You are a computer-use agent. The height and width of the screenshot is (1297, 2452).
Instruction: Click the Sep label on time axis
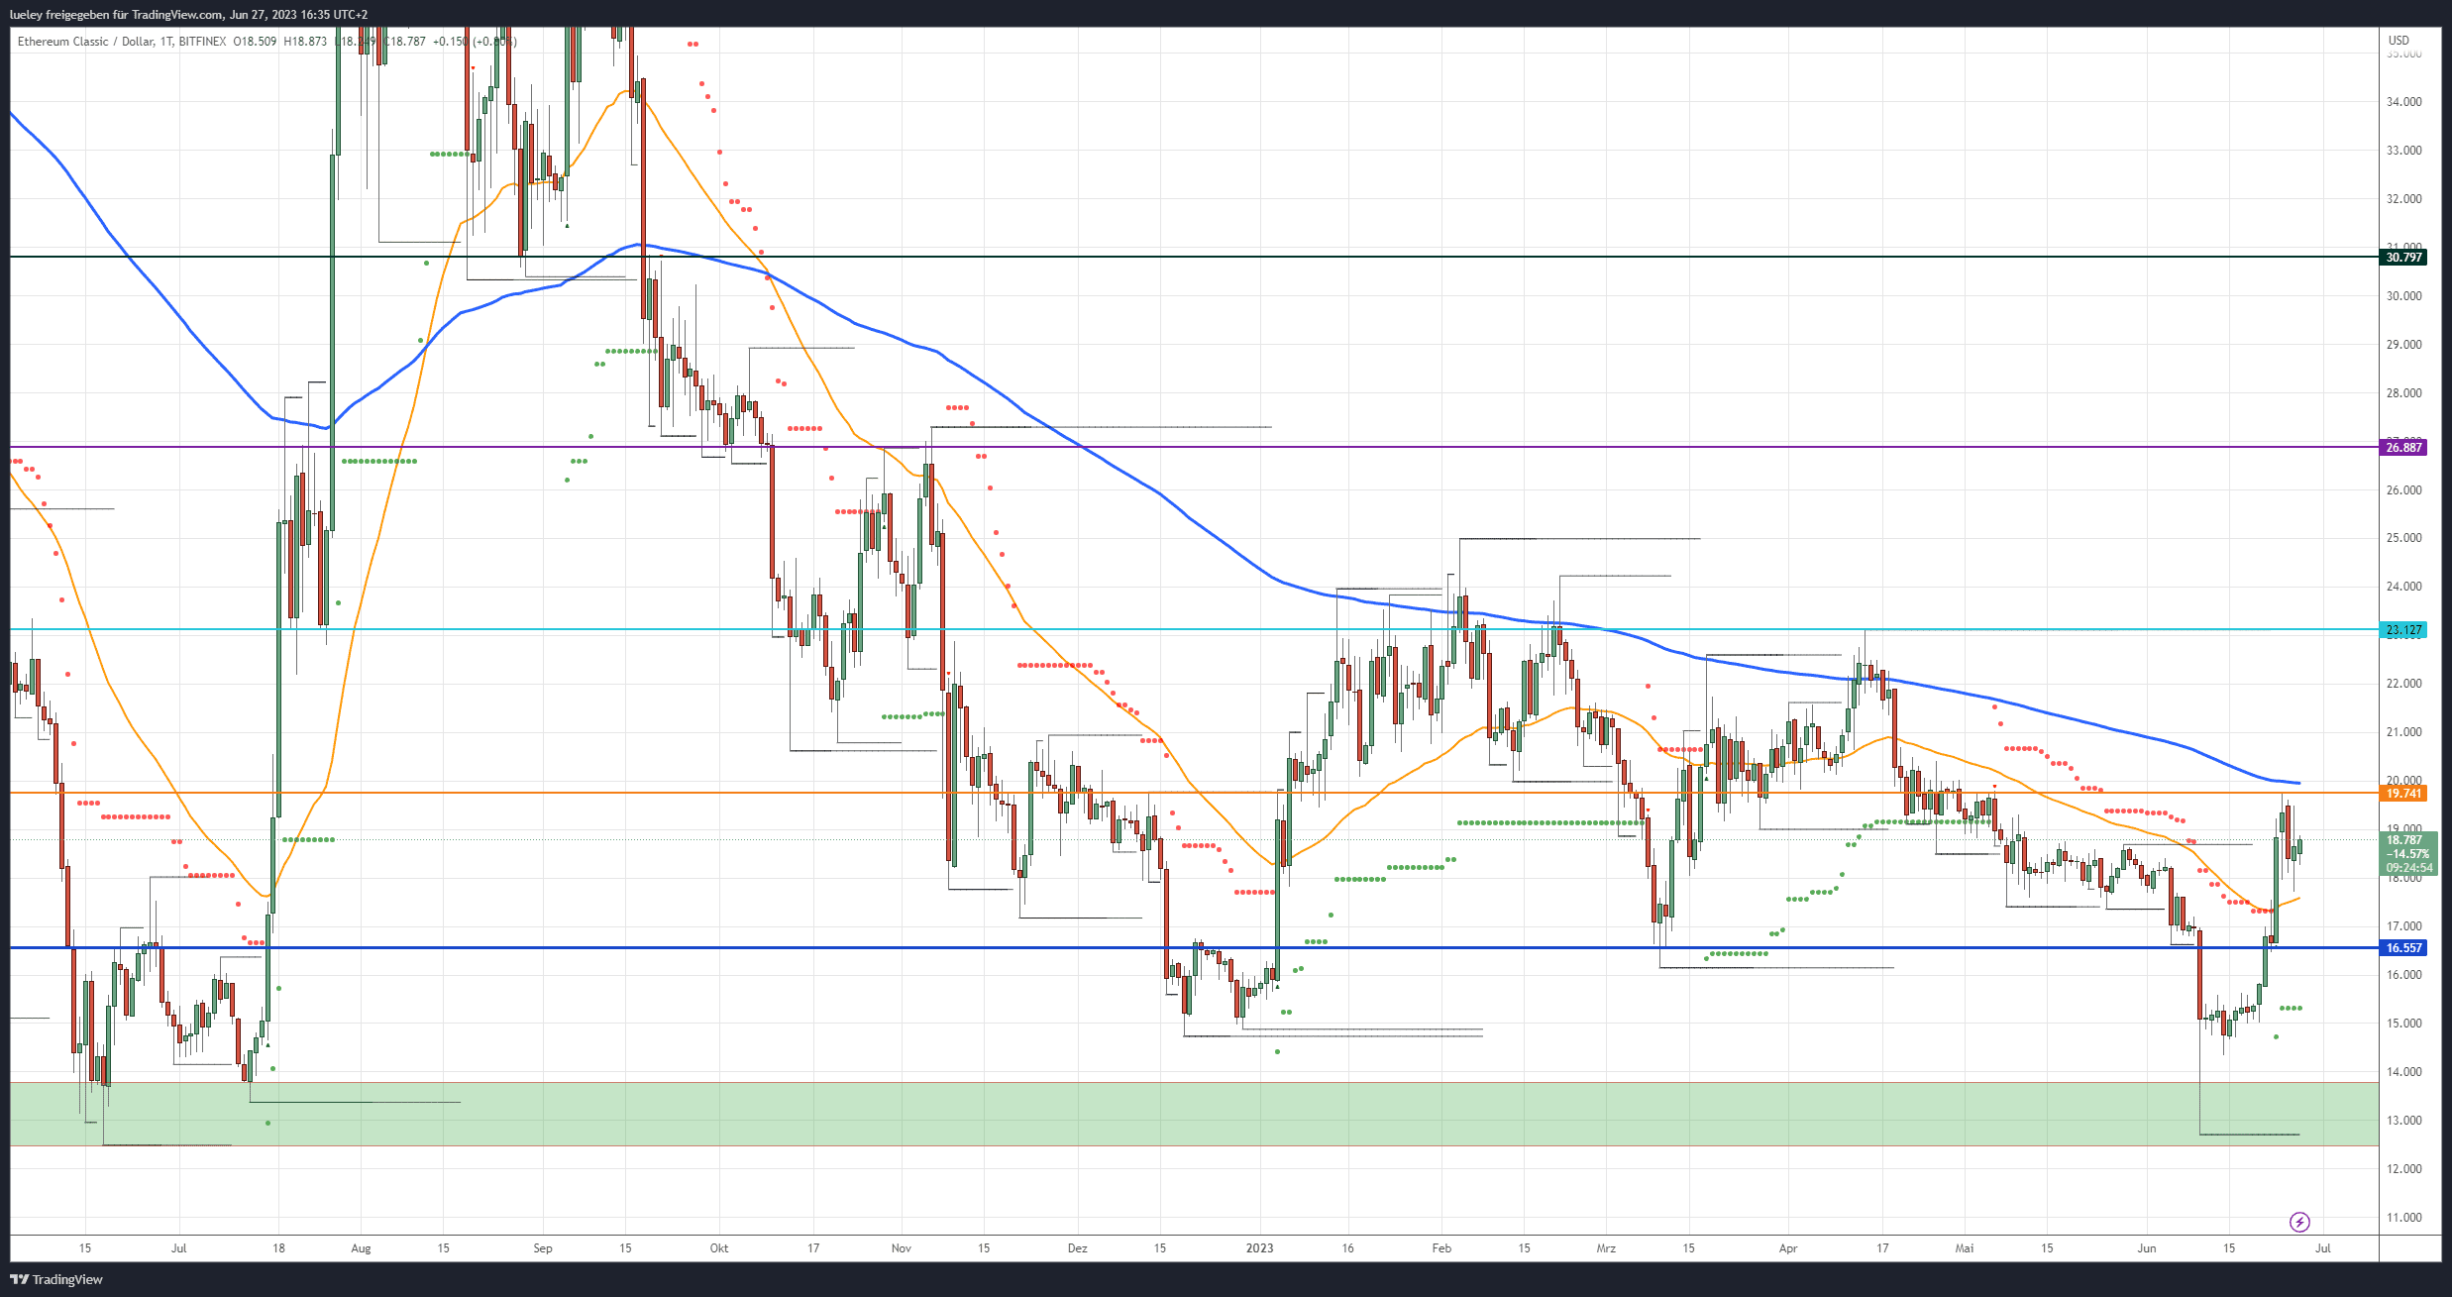[x=542, y=1248]
